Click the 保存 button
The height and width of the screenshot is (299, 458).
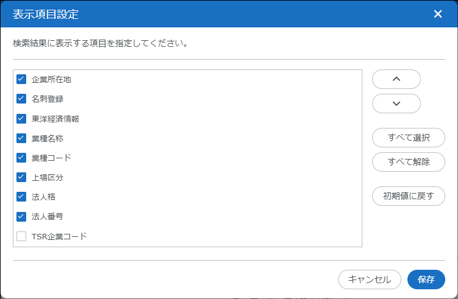(426, 280)
